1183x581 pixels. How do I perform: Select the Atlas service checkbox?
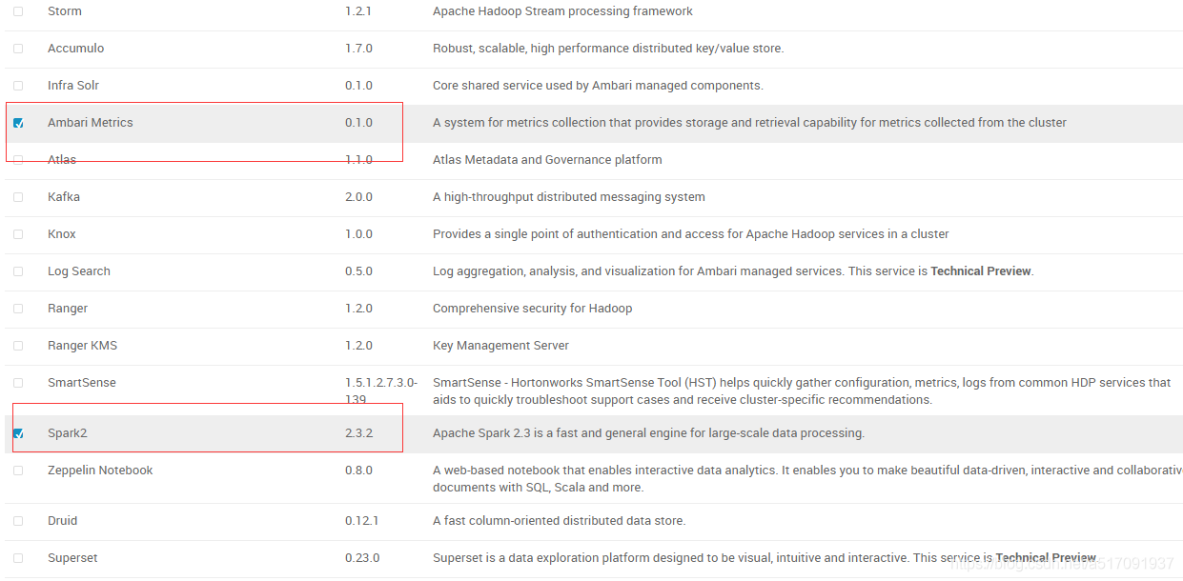tap(18, 160)
